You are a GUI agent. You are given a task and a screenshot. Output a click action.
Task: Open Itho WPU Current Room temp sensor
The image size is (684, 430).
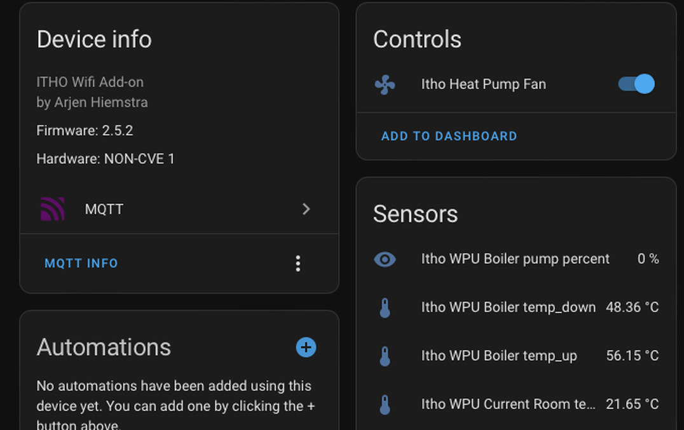pyautogui.click(x=516, y=405)
